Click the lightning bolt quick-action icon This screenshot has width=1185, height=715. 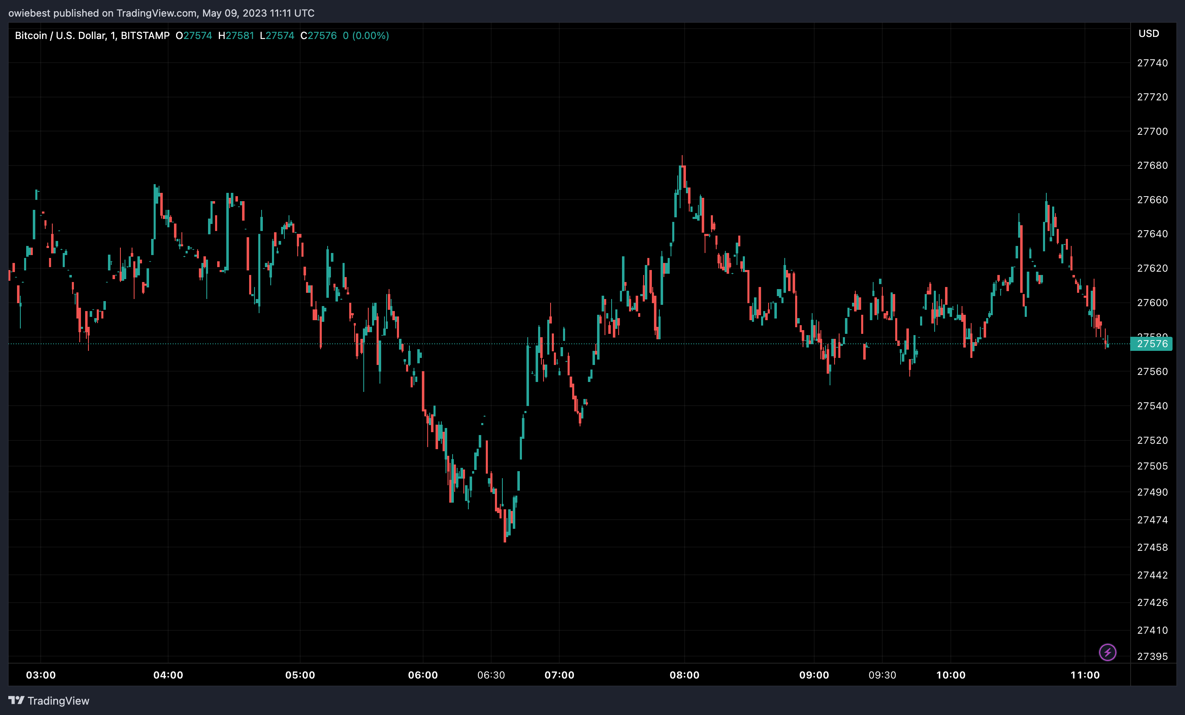[1107, 652]
